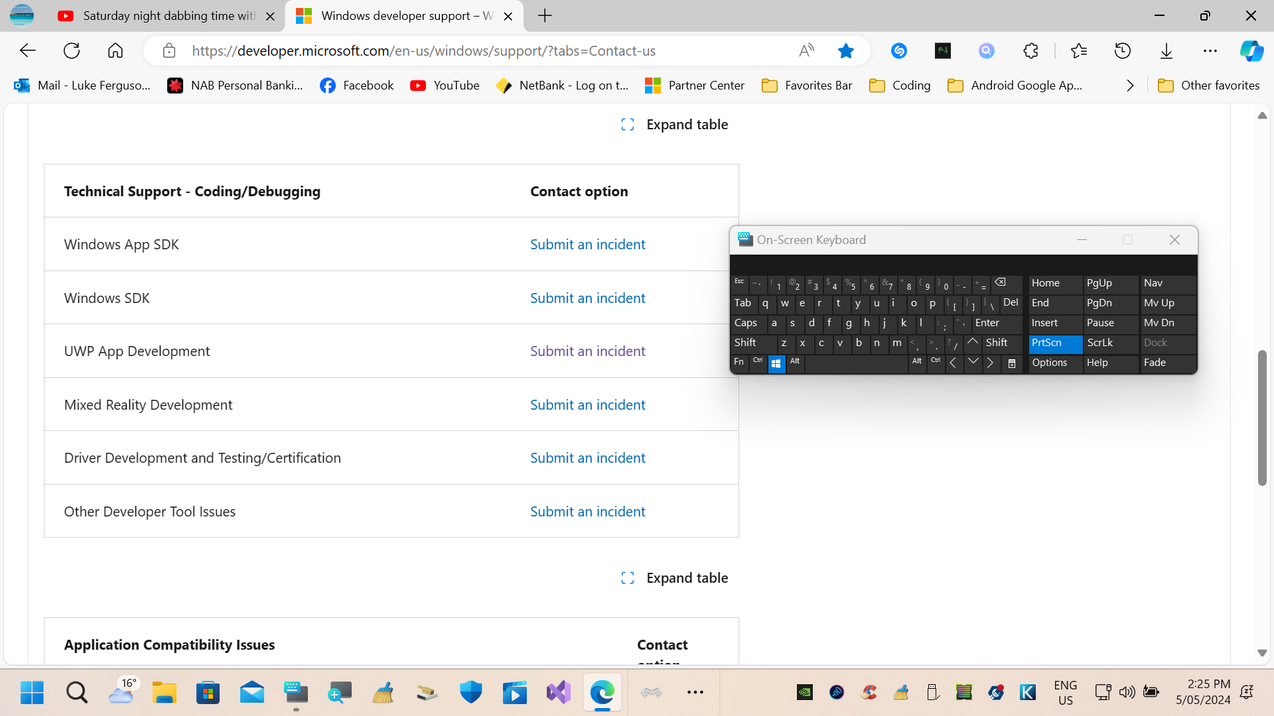Viewport: 1274px width, 716px height.
Task: Click Help key on On-Screen Keyboard
Action: [1111, 363]
